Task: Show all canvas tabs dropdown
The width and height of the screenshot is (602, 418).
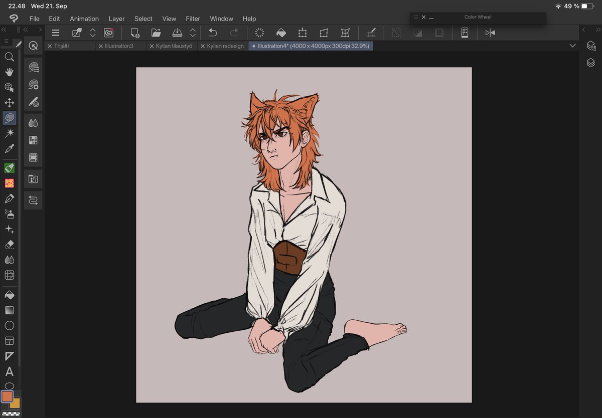Action: (572, 46)
